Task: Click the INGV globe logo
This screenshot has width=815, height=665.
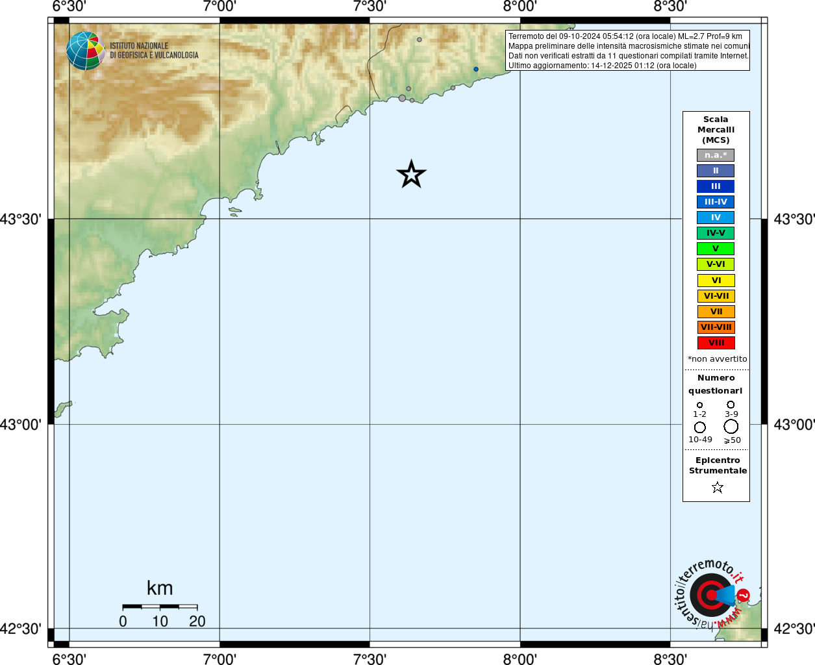Action: click(86, 51)
